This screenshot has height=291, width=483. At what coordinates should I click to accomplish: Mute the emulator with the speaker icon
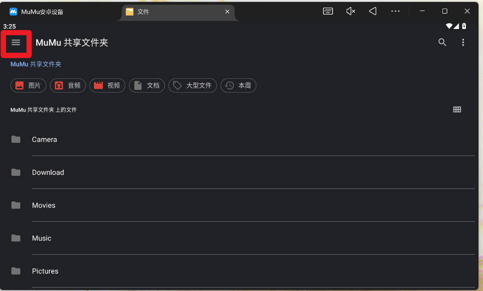(350, 11)
